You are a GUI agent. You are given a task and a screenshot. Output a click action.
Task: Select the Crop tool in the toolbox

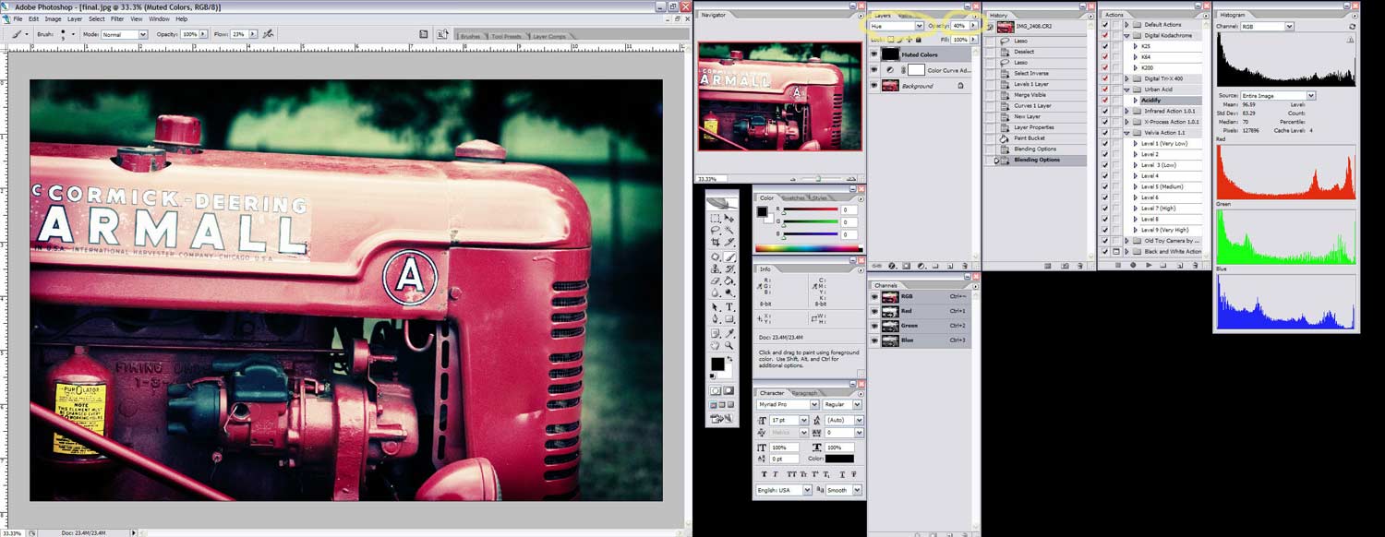tap(716, 243)
